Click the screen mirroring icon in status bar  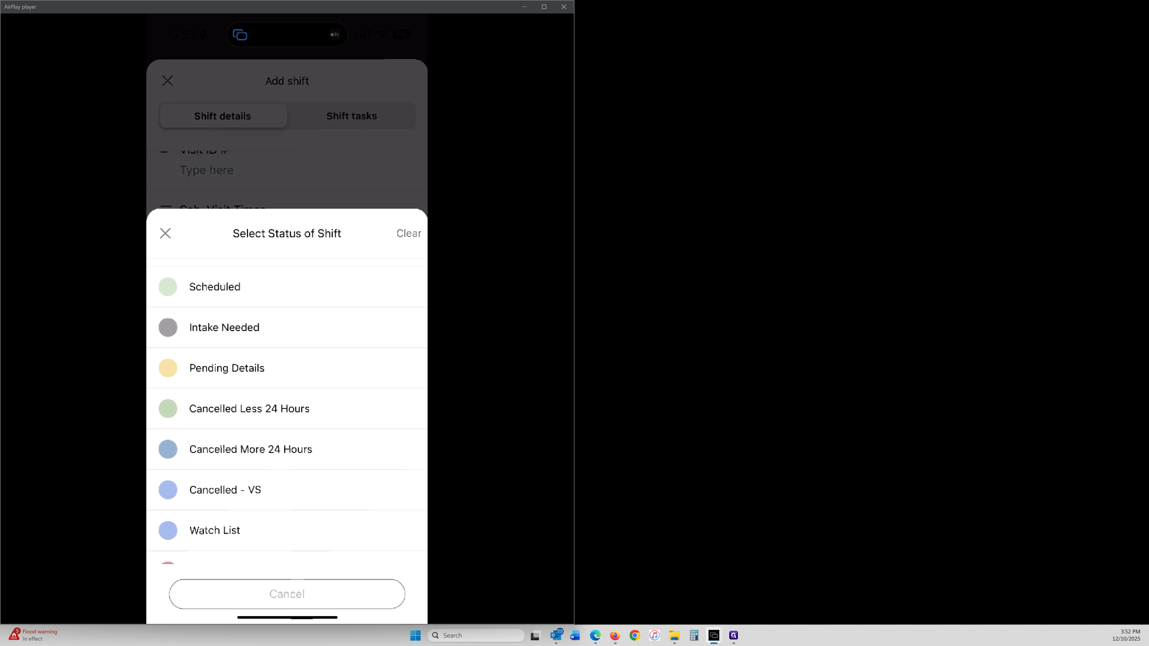[240, 35]
